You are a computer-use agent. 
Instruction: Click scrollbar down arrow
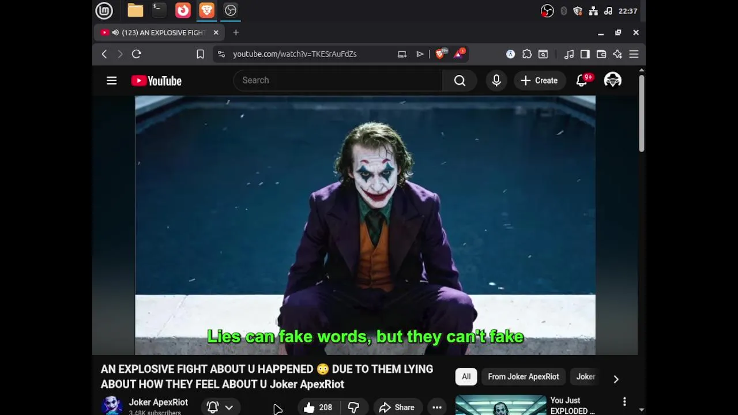coord(641,410)
